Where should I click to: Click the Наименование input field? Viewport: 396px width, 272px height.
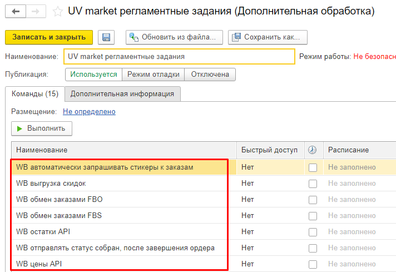click(179, 56)
